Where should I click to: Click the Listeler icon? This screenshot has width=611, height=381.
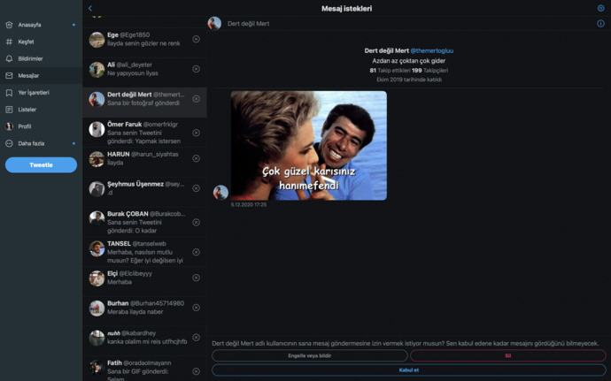tap(10, 110)
